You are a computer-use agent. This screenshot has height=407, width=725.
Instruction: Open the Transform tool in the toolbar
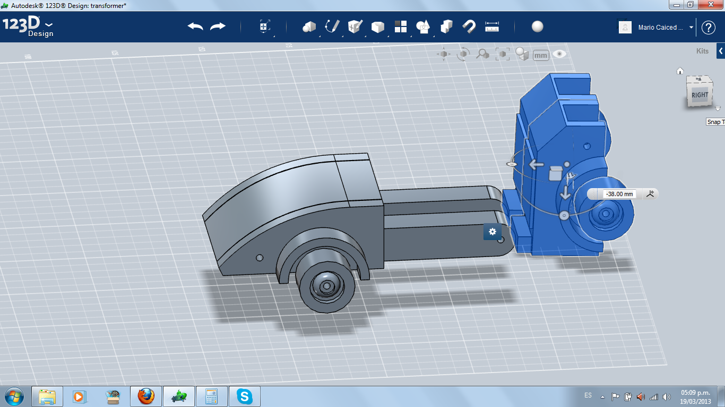click(x=265, y=26)
